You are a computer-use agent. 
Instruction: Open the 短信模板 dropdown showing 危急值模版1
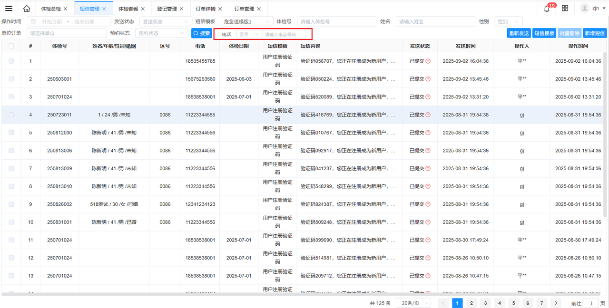tap(246, 21)
